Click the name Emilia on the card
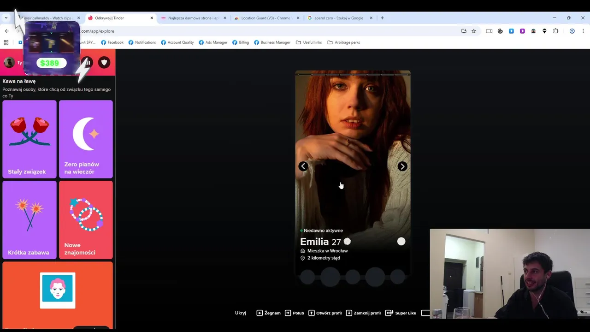Image resolution: width=590 pixels, height=332 pixels. point(314,242)
